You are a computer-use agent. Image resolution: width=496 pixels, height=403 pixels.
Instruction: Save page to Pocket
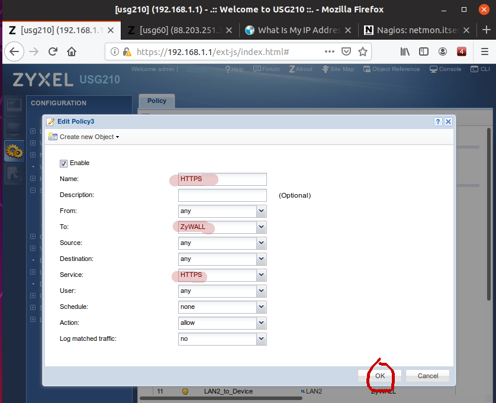[x=346, y=51]
